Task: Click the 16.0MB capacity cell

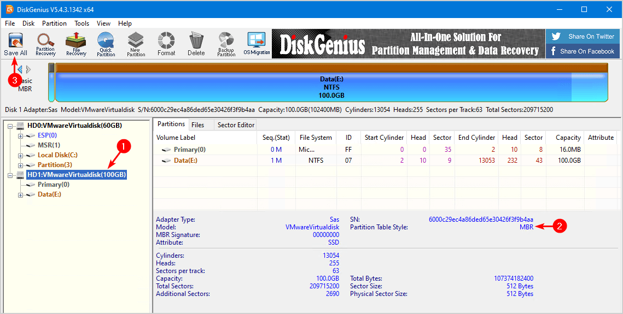Action: (570, 150)
